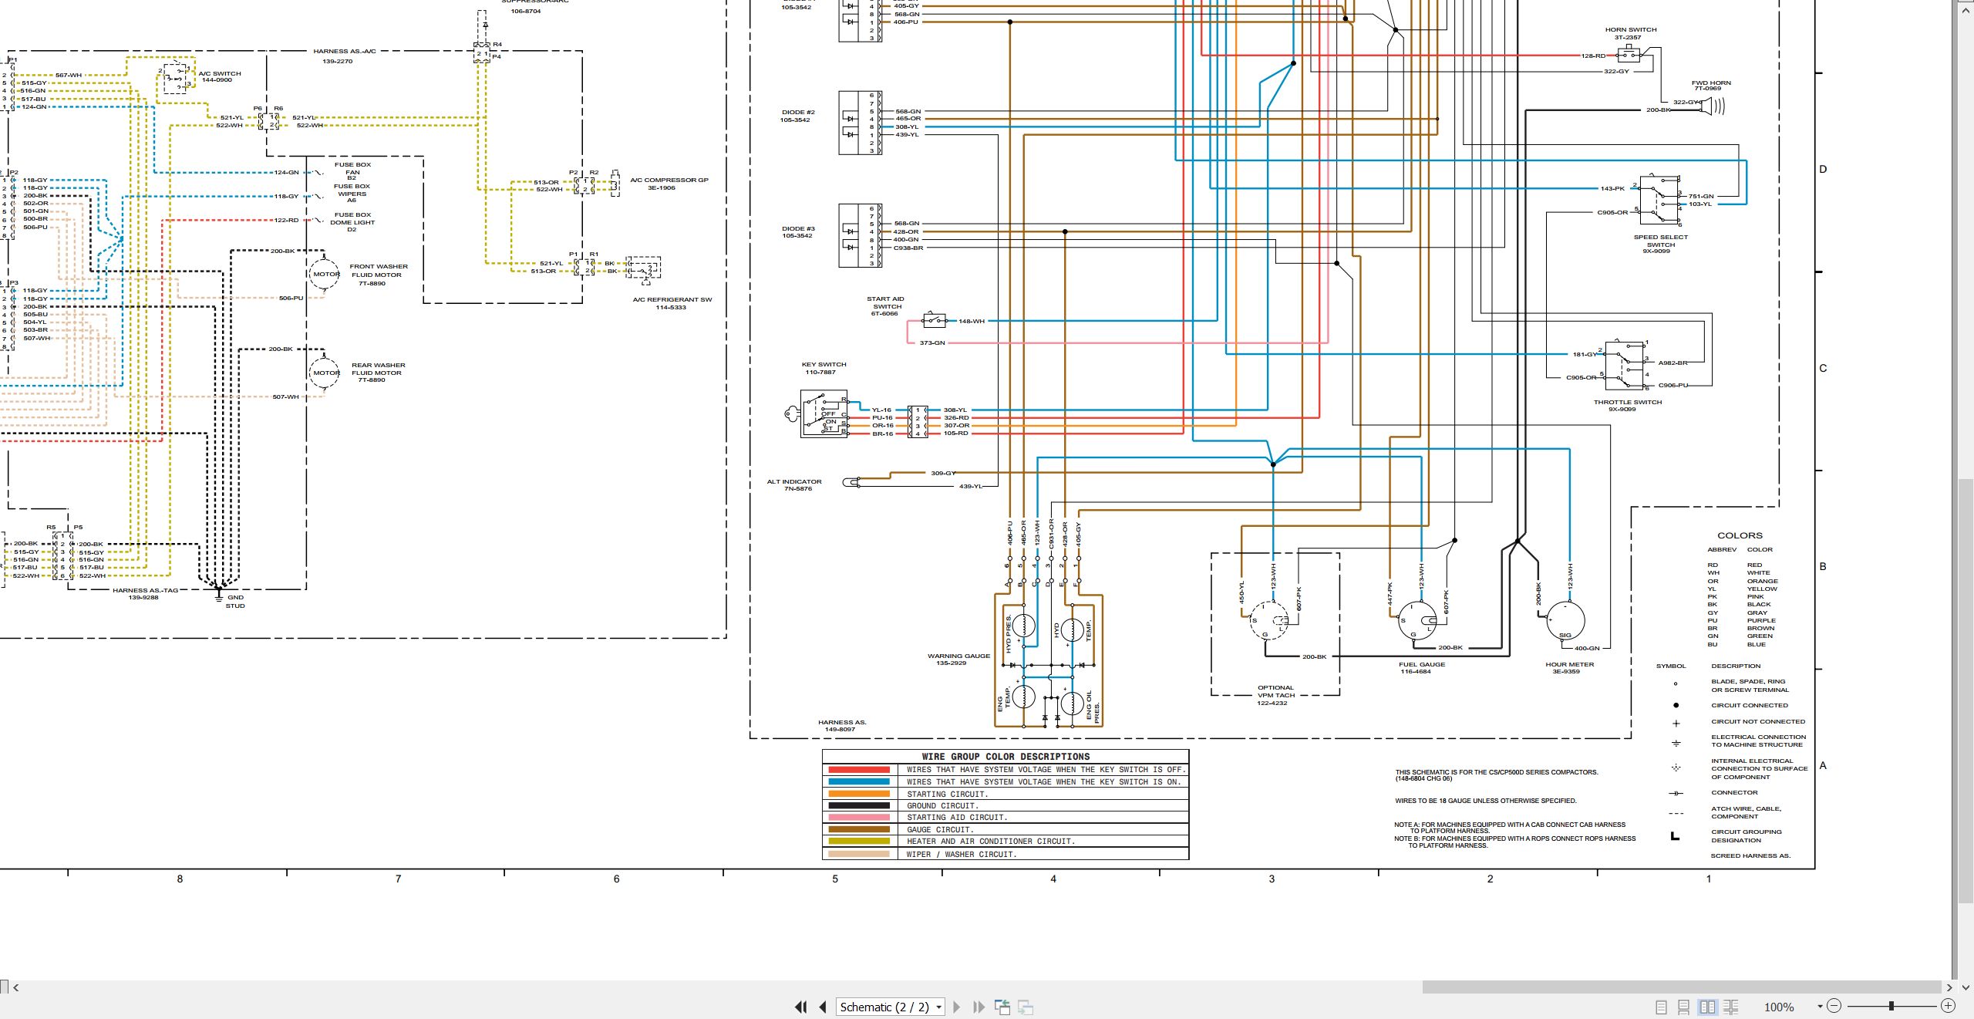Click the horizontal scrollbar right arrow

click(1949, 987)
